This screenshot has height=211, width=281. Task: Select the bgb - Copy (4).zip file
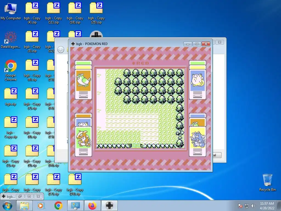32,13
